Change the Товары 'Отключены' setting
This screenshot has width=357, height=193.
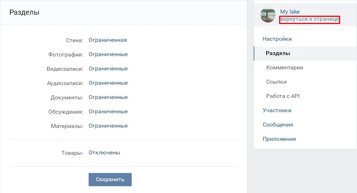pyautogui.click(x=104, y=153)
